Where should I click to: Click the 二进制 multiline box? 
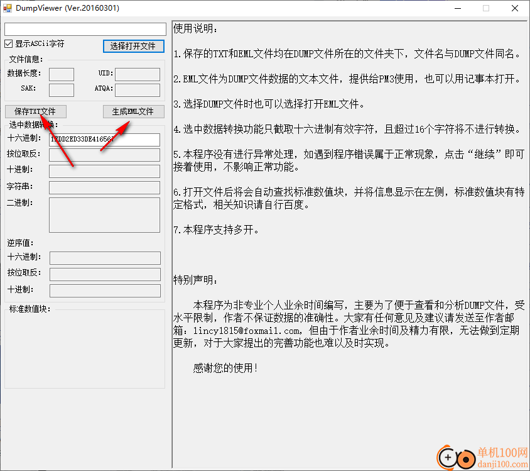[104, 215]
